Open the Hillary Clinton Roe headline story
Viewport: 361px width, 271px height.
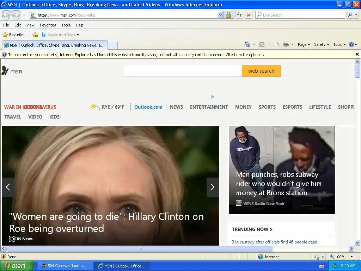[106, 222]
